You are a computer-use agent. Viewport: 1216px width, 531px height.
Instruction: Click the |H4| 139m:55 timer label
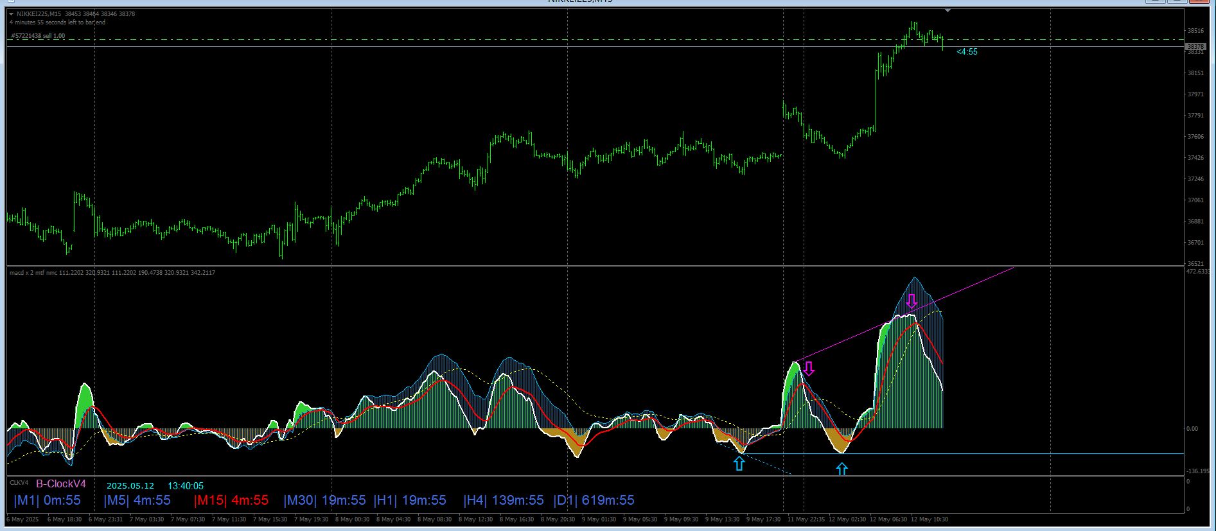(x=504, y=500)
